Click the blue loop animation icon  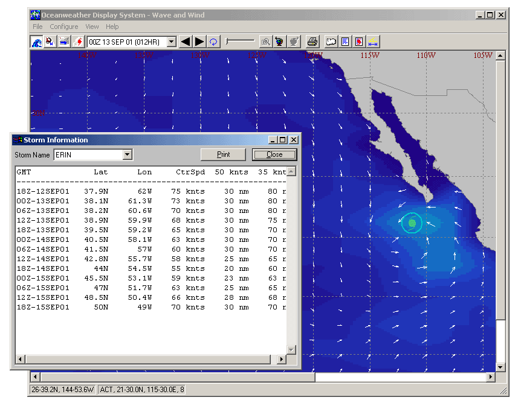click(x=213, y=42)
